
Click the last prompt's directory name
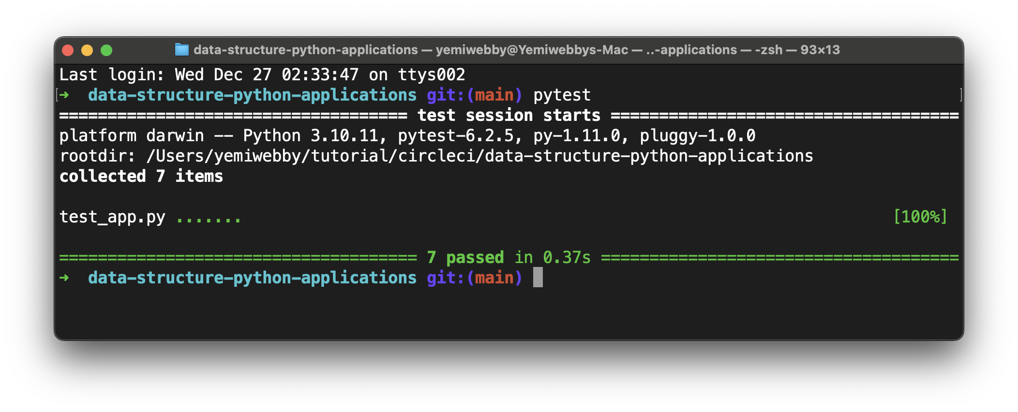point(252,278)
